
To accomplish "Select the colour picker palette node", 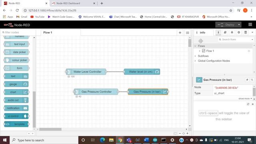I will coord(16,60).
